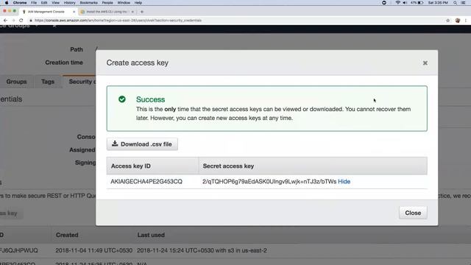Click the green success checkmark icon
Image resolution: width=471 pixels, height=265 pixels.
tap(122, 99)
